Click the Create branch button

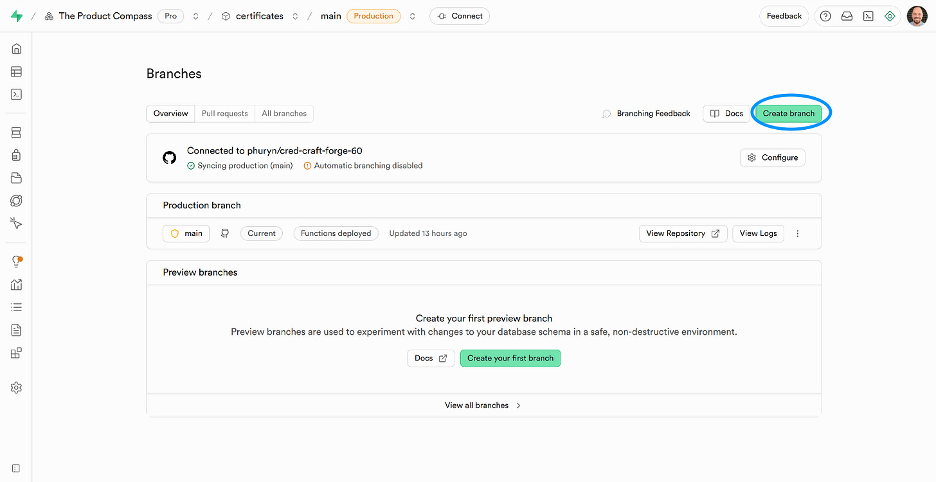coord(789,112)
